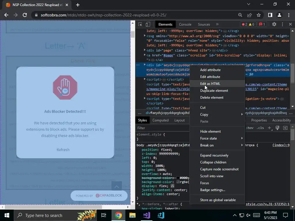Choose Capture node screenshot
This screenshot has height=221, width=295.
(x=217, y=169)
